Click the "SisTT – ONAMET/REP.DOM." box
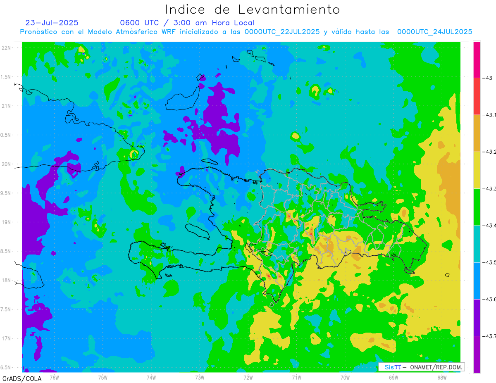 (x=421, y=367)
